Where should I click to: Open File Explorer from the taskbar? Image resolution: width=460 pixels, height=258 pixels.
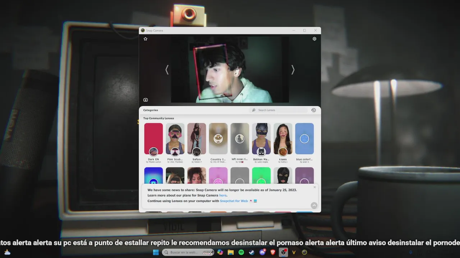click(x=231, y=252)
